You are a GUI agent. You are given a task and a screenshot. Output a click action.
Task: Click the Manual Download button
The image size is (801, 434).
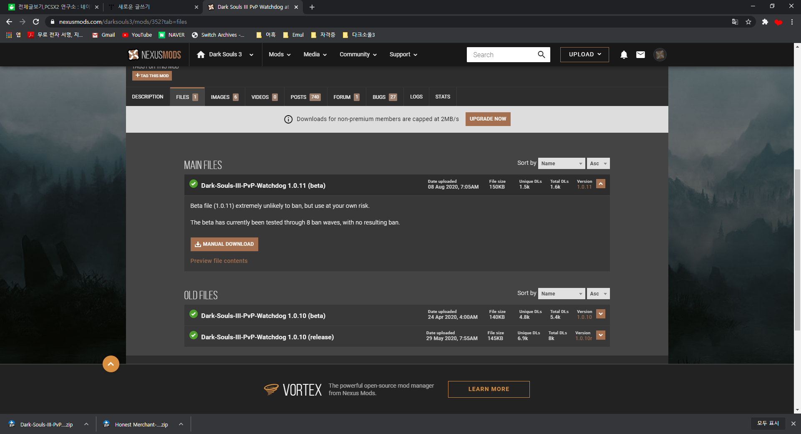pyautogui.click(x=224, y=244)
